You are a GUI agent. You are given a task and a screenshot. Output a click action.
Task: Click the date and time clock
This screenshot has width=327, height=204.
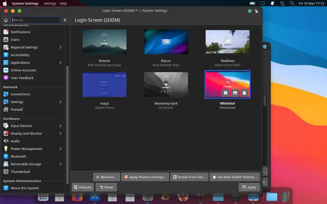pyautogui.click(x=311, y=3)
